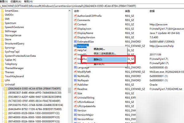The image size is (184, 123).
Task: Select key {64A3A4F4-B792-11D6-A78A-00B0D0170400}
Action: point(35,109)
